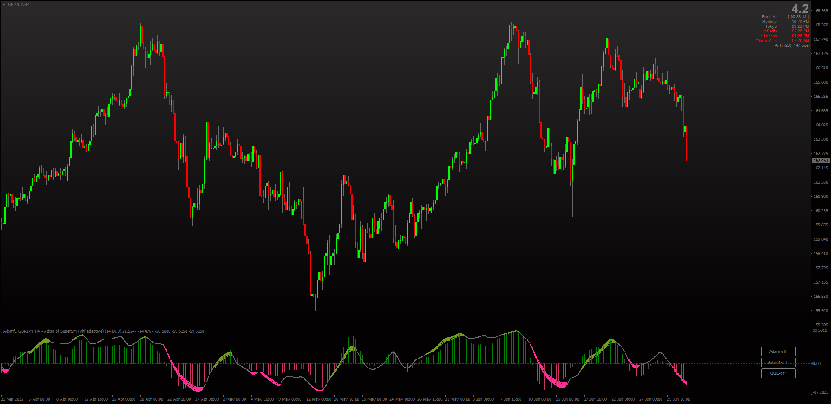The image size is (831, 404).
Task: Click the 27 Jun 00:00 time label
Action: tap(651, 399)
